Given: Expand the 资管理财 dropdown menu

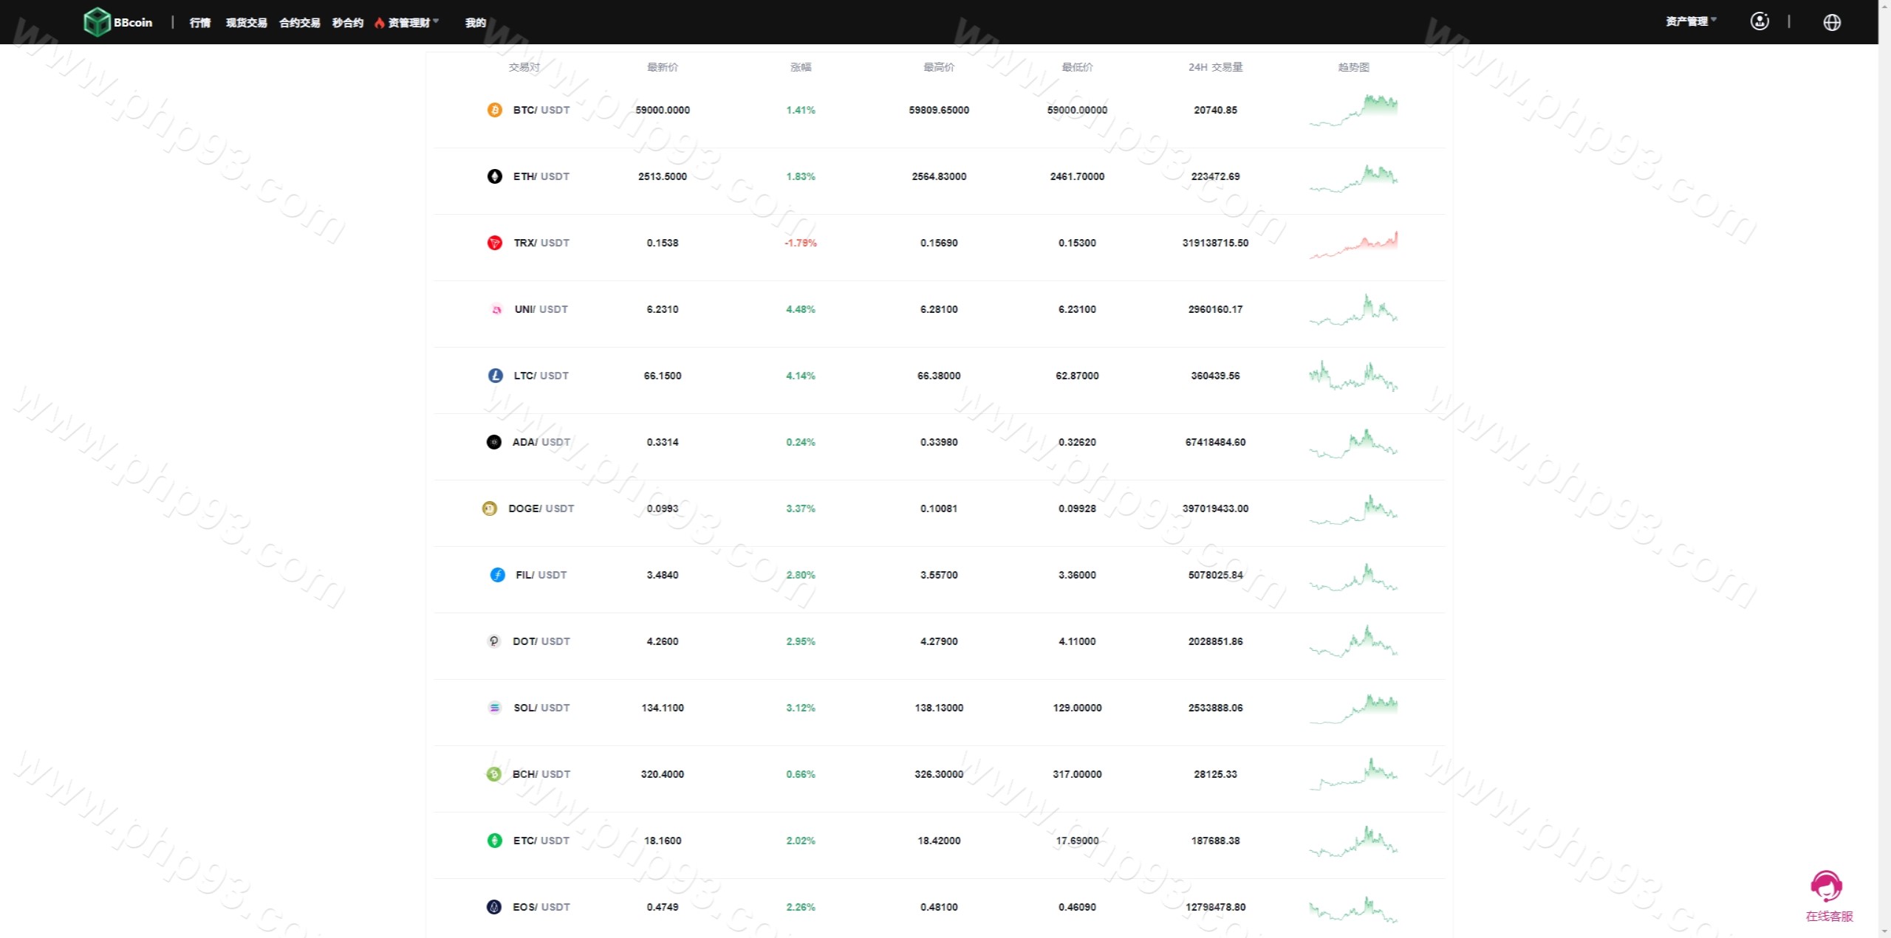Looking at the screenshot, I should (409, 23).
